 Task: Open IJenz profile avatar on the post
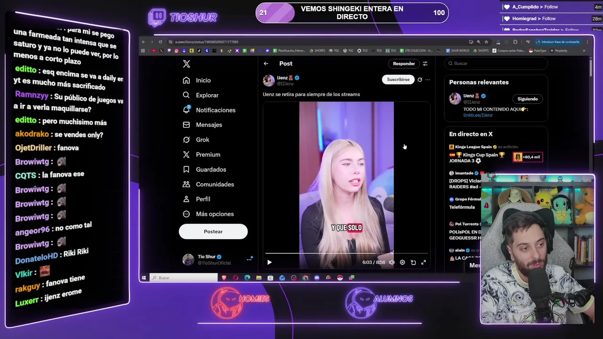tap(269, 81)
